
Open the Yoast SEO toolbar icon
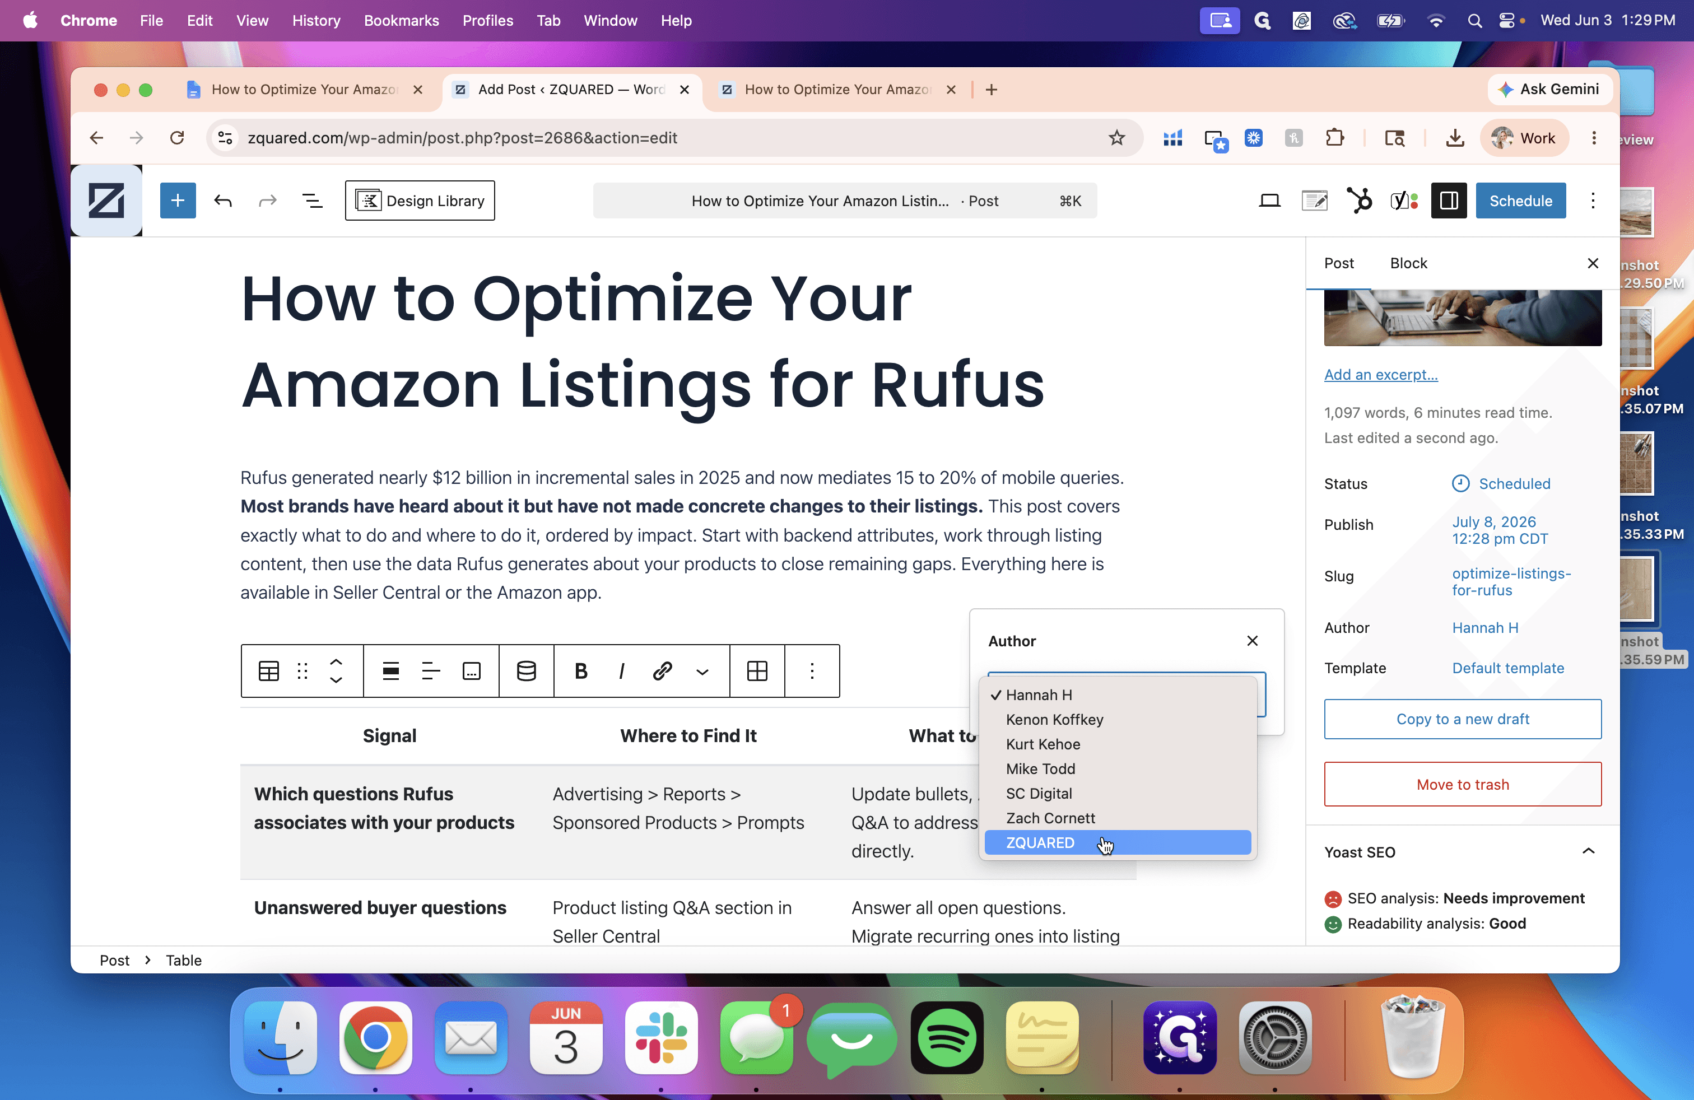coord(1404,201)
